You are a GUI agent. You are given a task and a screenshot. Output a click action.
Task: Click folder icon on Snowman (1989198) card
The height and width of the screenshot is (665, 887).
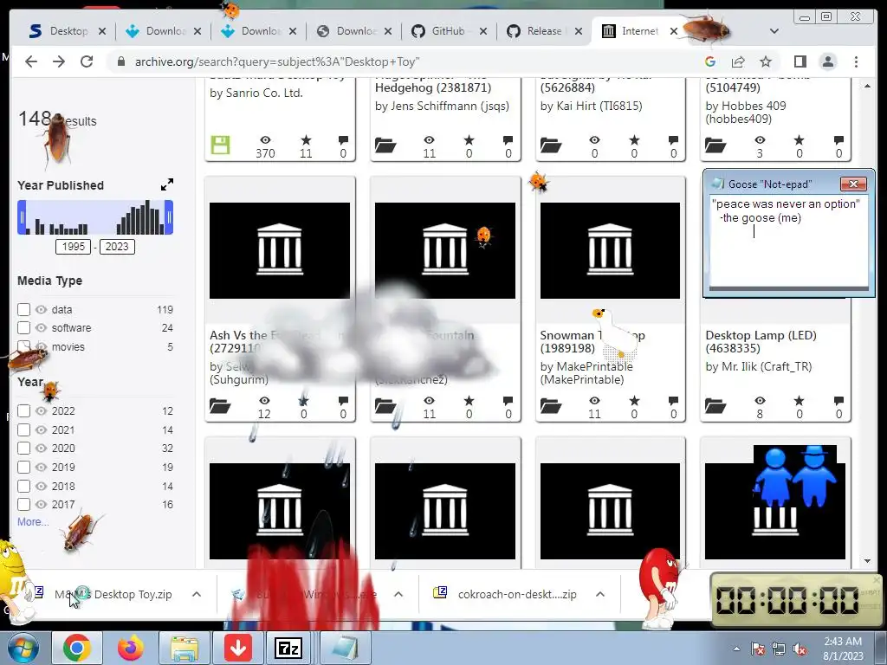[x=550, y=406]
